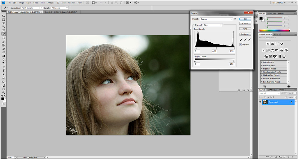Click OK in the Levels dialog

pos(245,19)
